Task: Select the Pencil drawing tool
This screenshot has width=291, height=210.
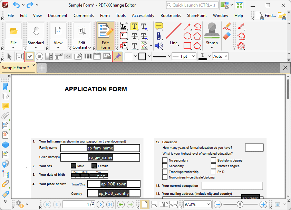Action: 227,26
